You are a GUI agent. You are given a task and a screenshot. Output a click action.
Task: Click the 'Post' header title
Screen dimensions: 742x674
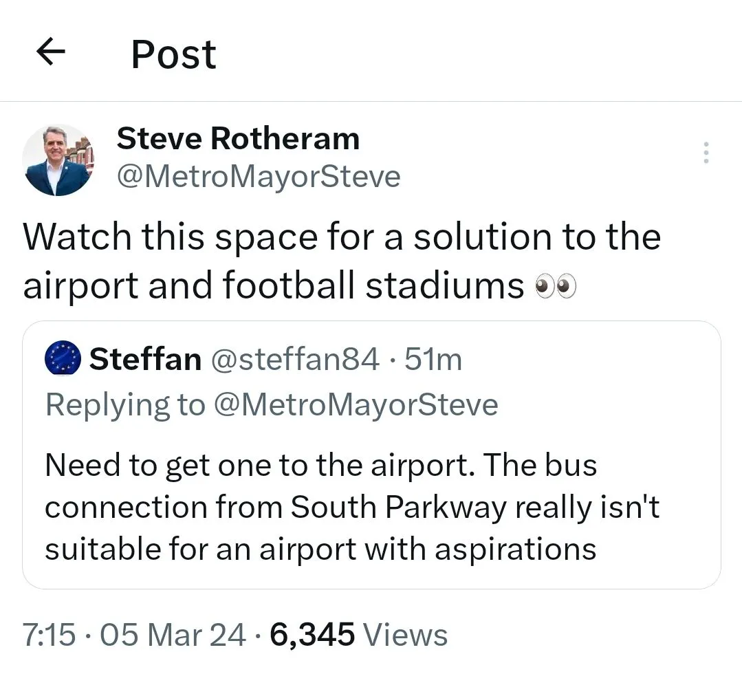pyautogui.click(x=173, y=54)
